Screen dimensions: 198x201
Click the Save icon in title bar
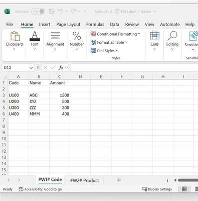(x=52, y=12)
